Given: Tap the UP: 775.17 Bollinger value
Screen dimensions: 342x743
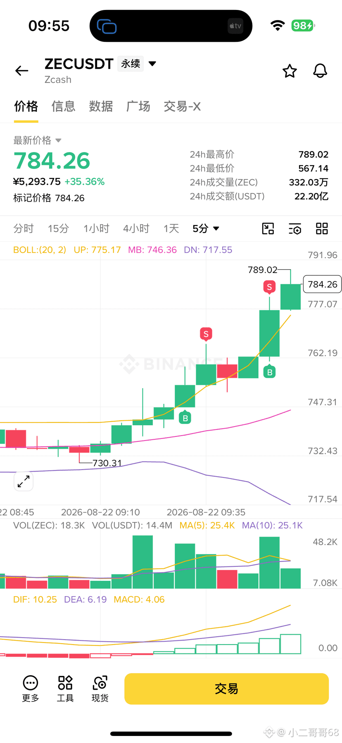Looking at the screenshot, I should (x=97, y=250).
